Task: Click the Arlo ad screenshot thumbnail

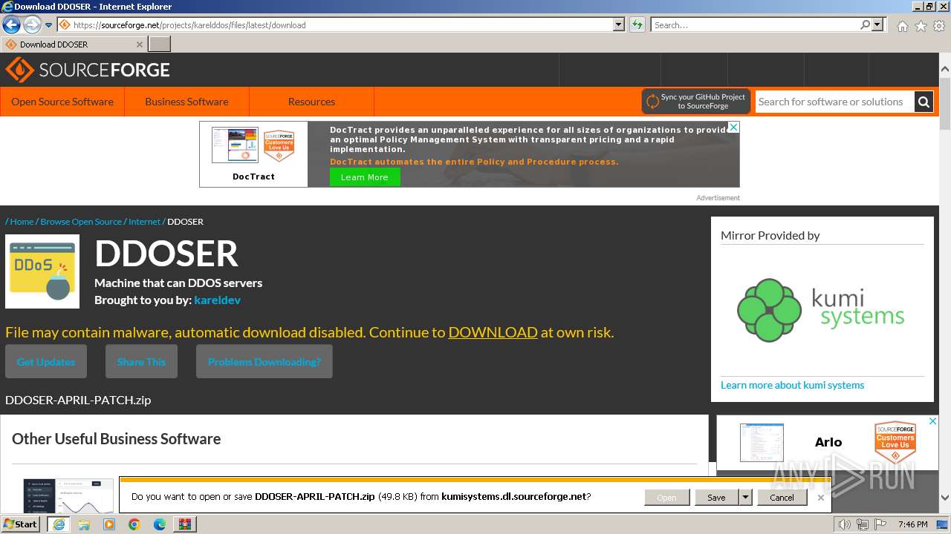Action: coord(762,443)
